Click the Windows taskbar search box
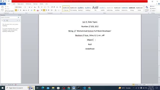This screenshot has width=160, height=90. 20,88
